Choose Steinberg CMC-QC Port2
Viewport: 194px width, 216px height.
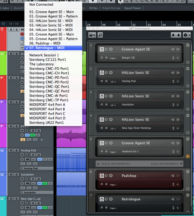click(53, 91)
